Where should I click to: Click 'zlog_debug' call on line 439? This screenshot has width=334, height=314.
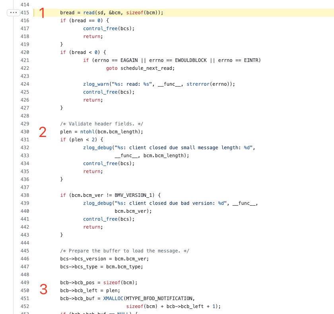pyautogui.click(x=97, y=203)
